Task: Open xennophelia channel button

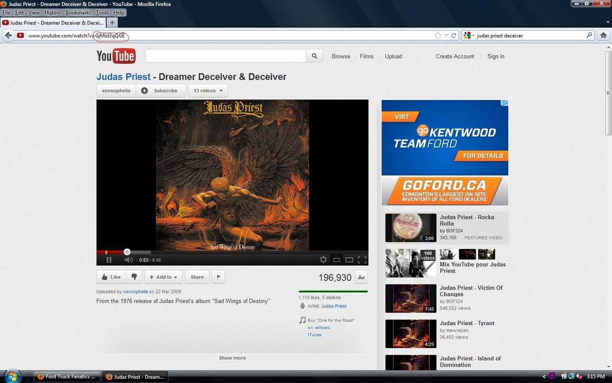Action: (116, 90)
